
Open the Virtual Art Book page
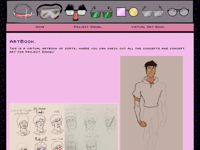click(x=148, y=27)
